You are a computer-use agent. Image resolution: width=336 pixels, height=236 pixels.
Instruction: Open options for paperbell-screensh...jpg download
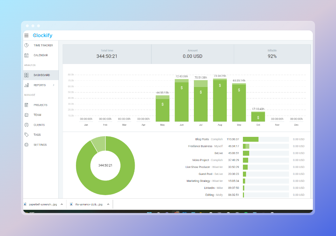tap(62, 204)
